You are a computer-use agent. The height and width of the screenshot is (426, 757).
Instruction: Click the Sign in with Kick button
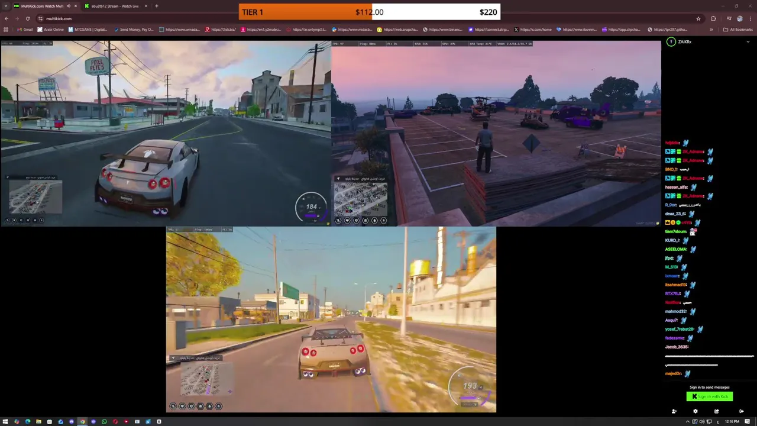click(709, 396)
